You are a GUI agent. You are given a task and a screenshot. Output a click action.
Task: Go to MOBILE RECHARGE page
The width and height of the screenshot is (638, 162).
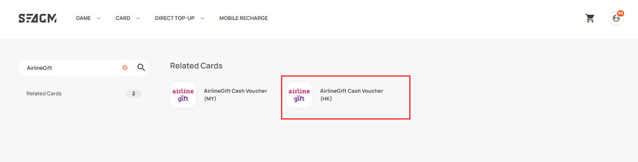click(x=244, y=18)
